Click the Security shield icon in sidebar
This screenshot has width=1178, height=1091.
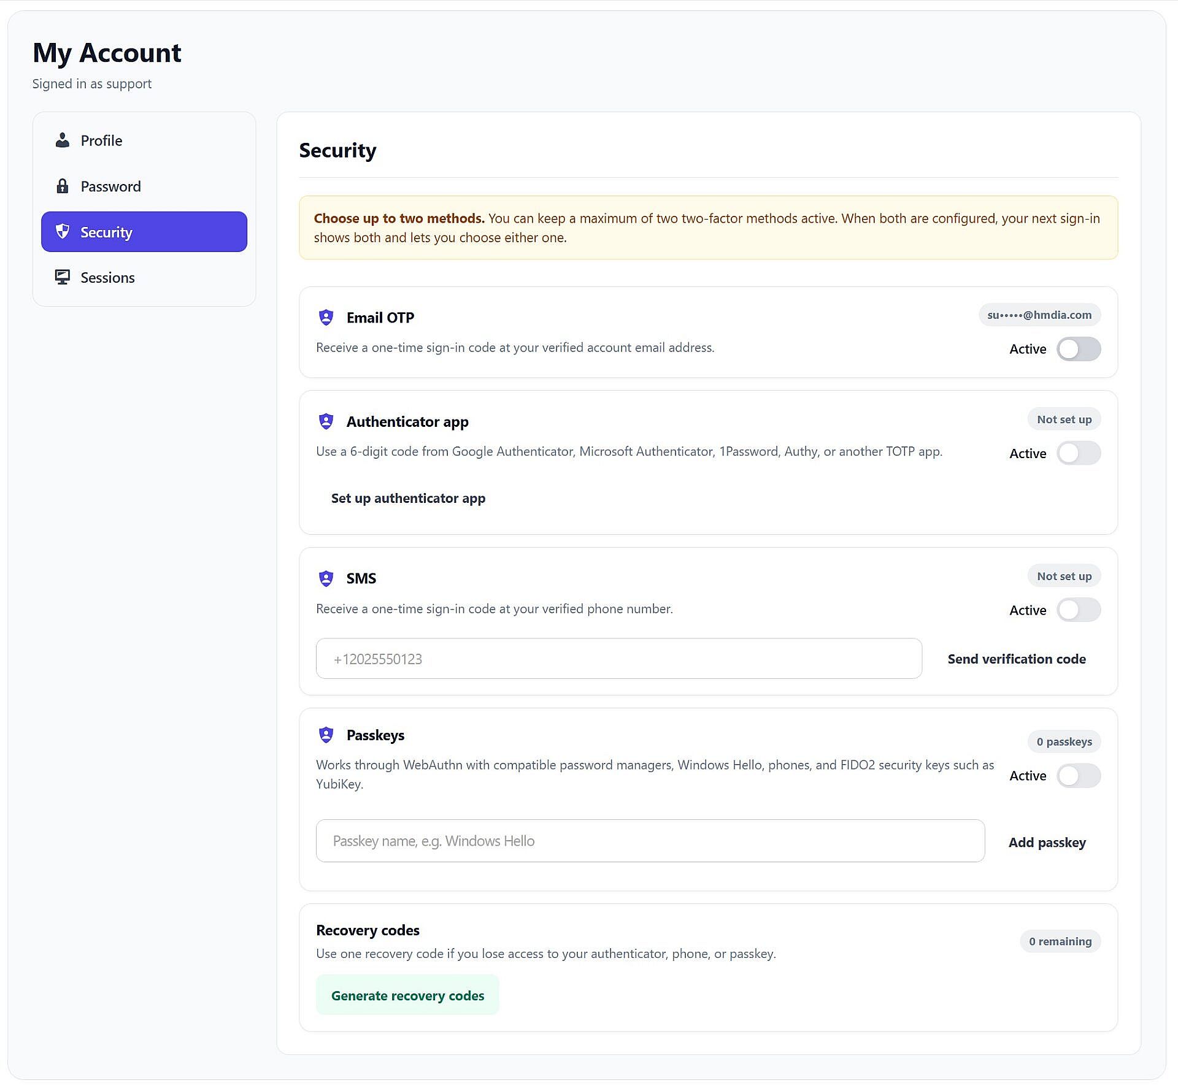pyautogui.click(x=63, y=232)
